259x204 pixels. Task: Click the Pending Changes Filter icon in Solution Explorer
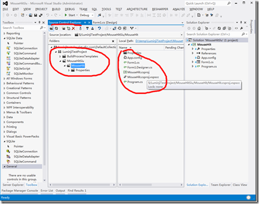pyautogui.click(x=207, y=29)
